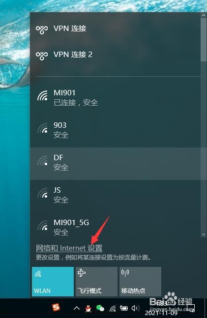This screenshot has width=207, height=318.
Task: Toggle 移动热点 mobile hotspot tile
Action: click(141, 282)
